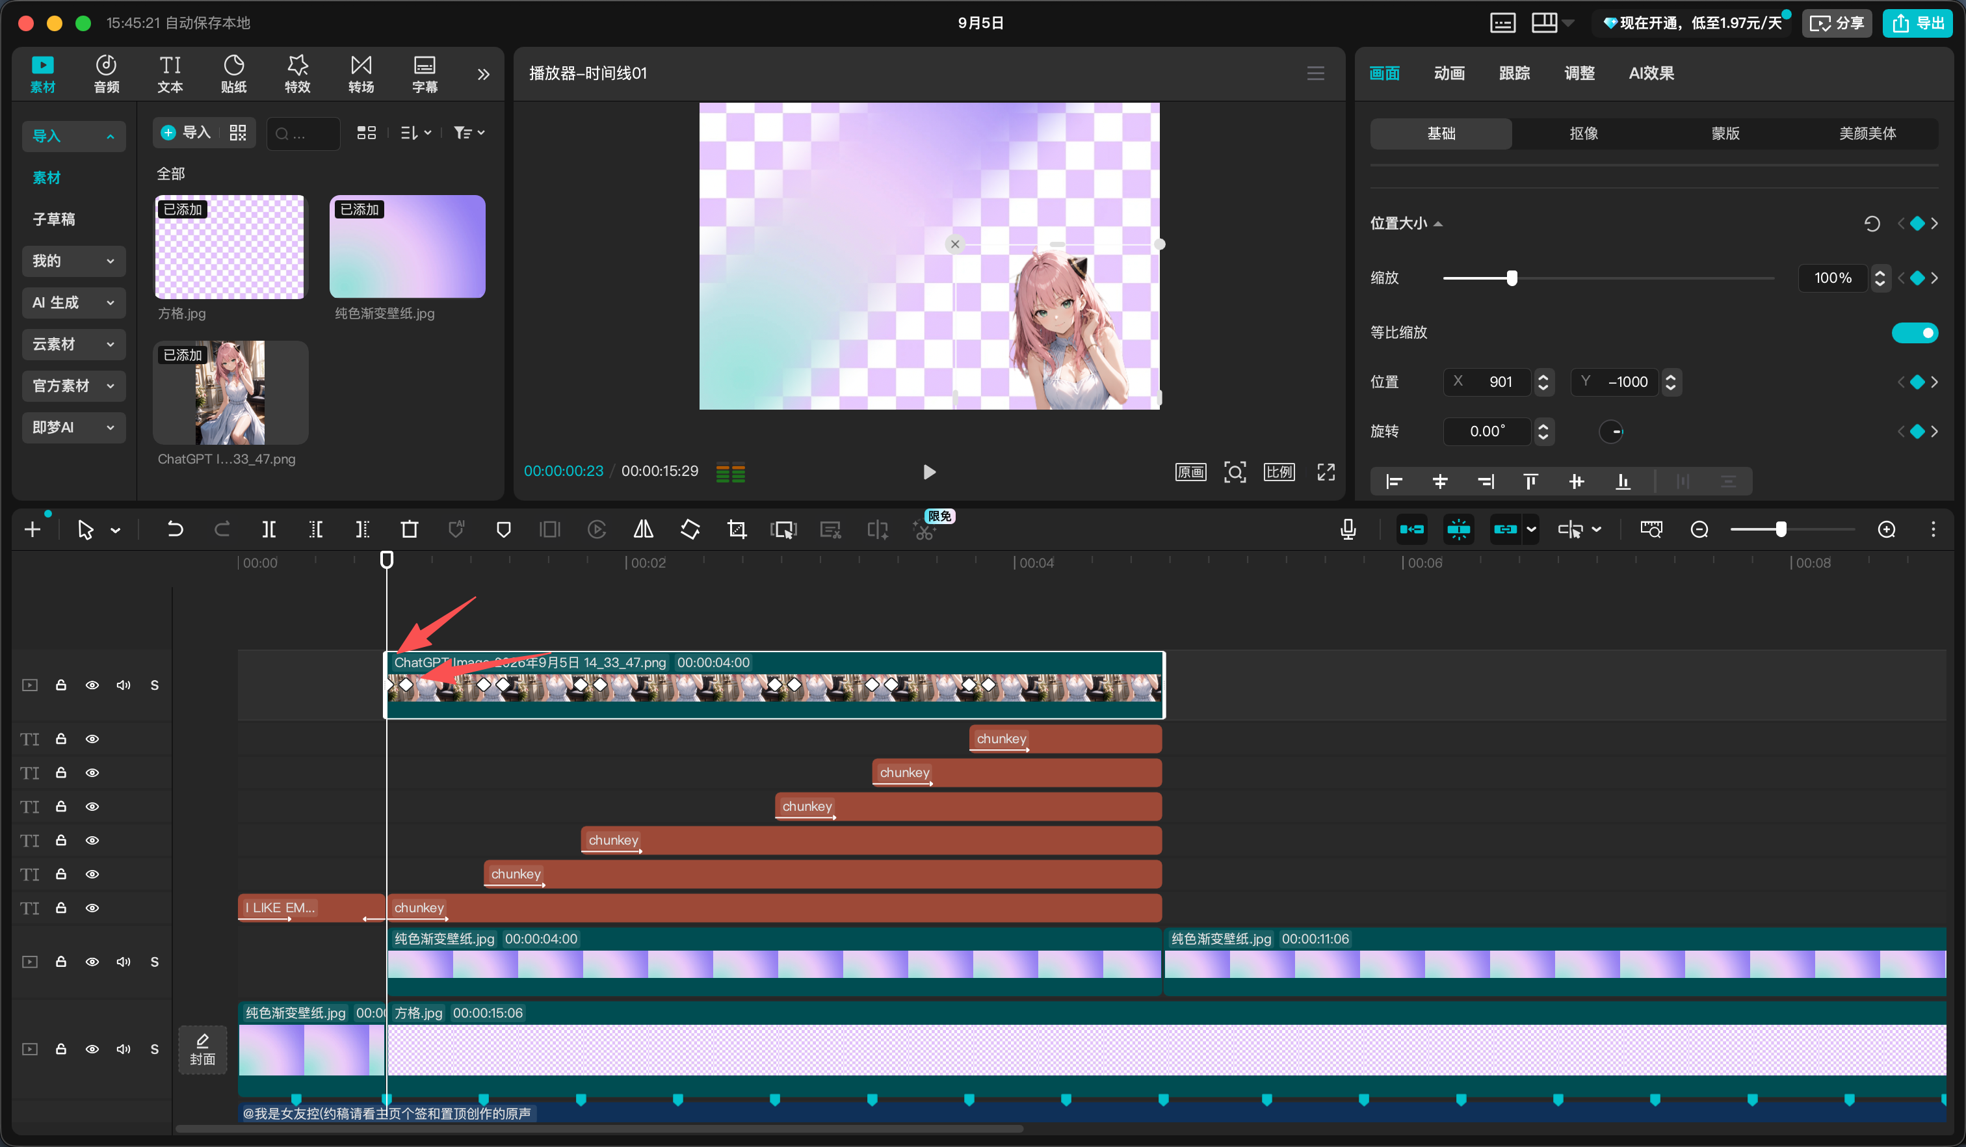
Task: Click align top icon in properties
Action: (1530, 481)
